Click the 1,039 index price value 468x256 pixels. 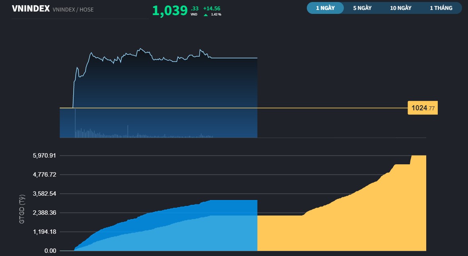170,10
